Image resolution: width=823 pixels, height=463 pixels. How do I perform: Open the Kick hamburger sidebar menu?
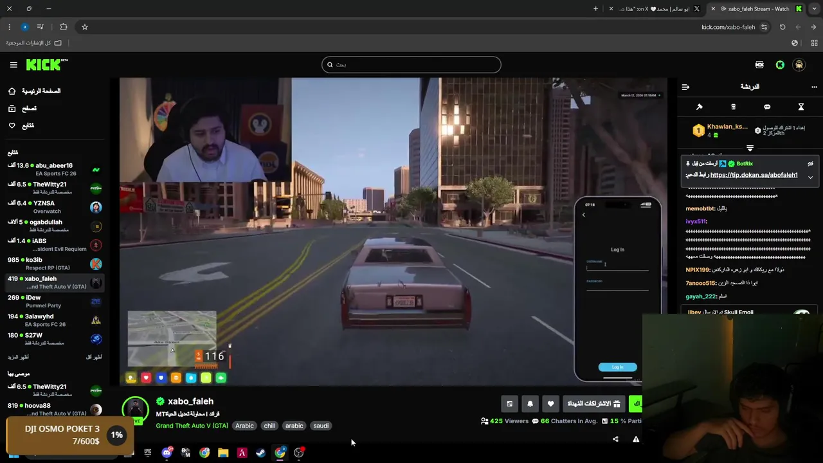pos(14,65)
